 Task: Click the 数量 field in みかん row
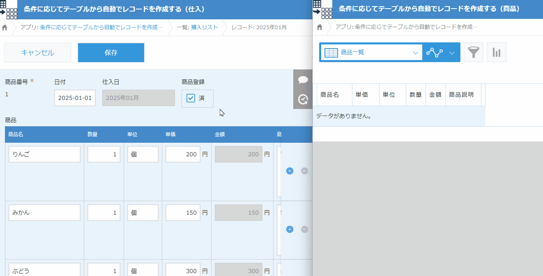104,213
